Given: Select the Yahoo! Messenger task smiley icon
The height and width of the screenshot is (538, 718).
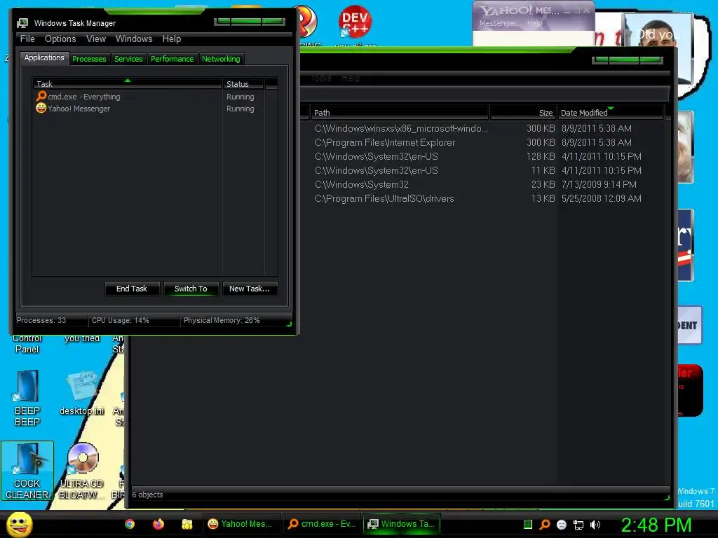Looking at the screenshot, I should click(x=41, y=108).
